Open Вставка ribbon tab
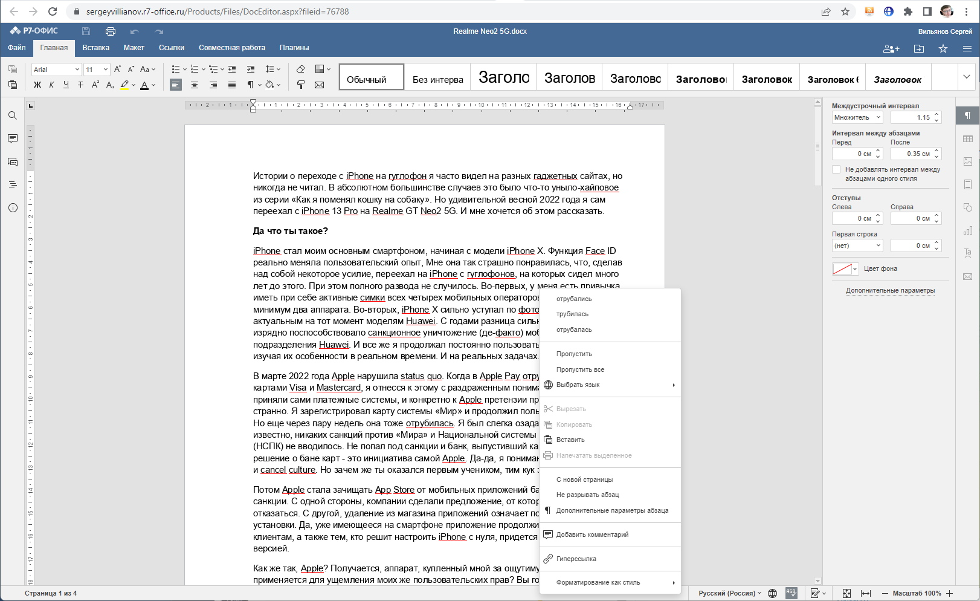980x601 pixels. [x=96, y=48]
